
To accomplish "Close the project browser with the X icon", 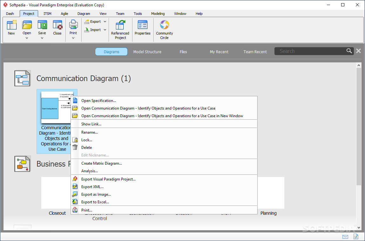I will 358,51.
